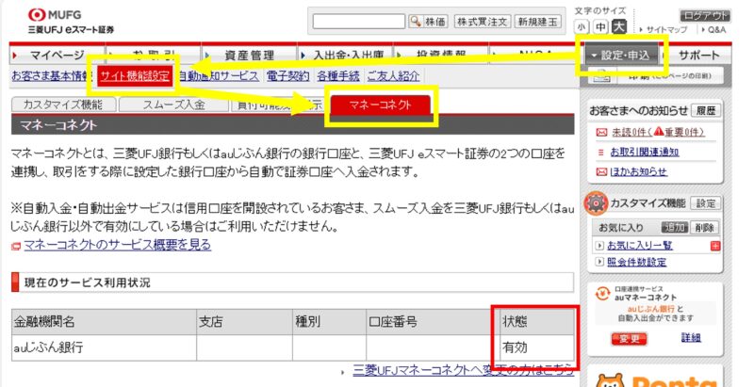754x387 pixels.
Task: Open 三菱UFJマネーコネクトへ変更の方はこちら link
Action: coord(464,370)
